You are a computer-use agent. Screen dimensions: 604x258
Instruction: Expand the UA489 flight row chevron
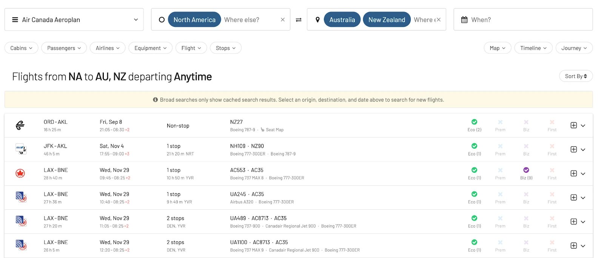(583, 222)
